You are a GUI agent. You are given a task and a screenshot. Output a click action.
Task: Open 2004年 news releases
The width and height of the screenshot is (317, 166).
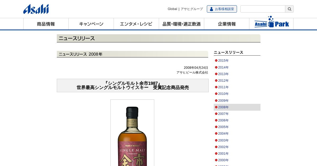tap(223, 134)
